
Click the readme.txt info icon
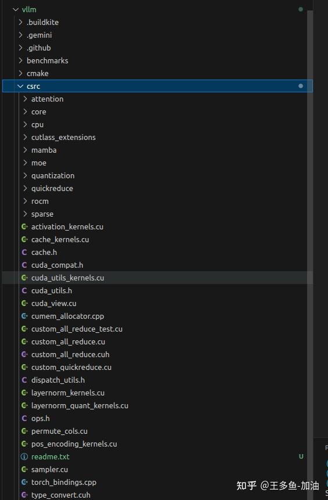tap(24, 456)
